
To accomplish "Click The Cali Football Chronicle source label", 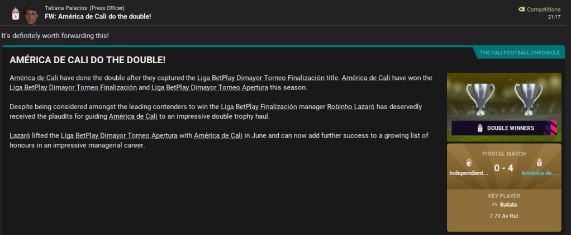I will pyautogui.click(x=520, y=53).
